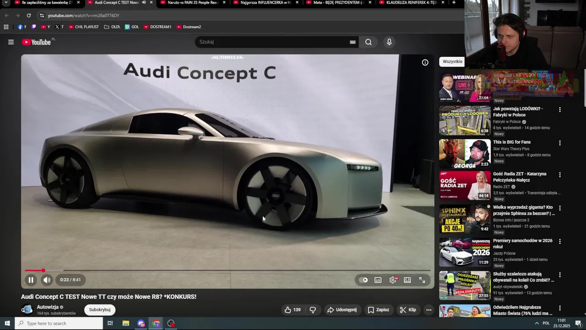Open the CHIL PLAYLIST bookmark
This screenshot has width=586, height=330.
(x=84, y=27)
